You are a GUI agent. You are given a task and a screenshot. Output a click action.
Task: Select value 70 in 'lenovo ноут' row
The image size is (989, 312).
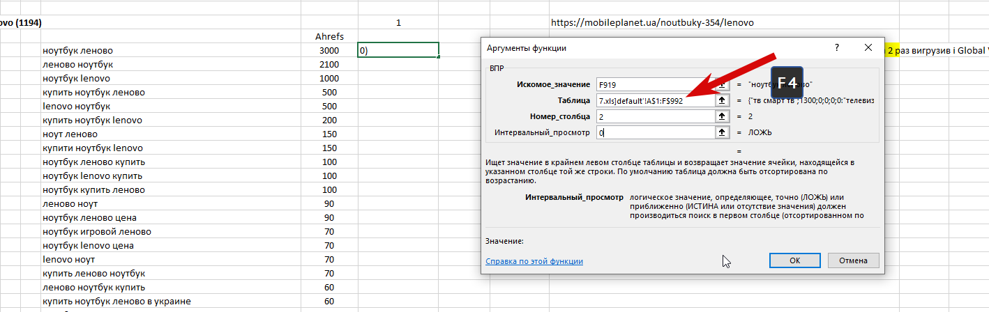(x=329, y=259)
